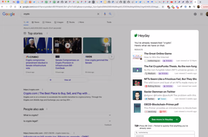
Task: Switch to the Books results tab
Action: click(71, 22)
